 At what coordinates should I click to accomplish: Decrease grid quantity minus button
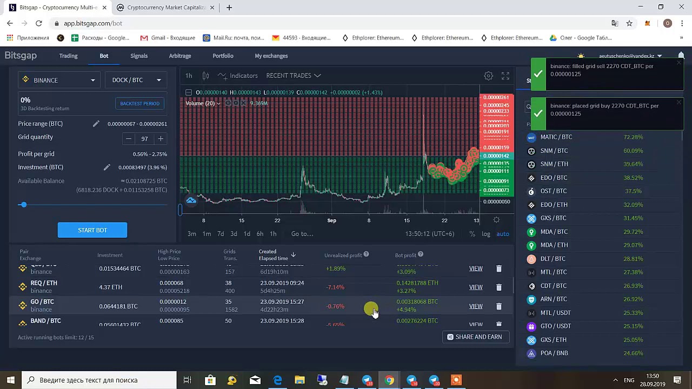point(129,139)
